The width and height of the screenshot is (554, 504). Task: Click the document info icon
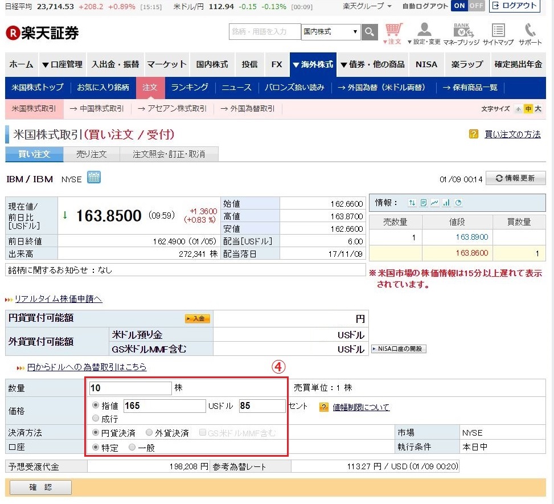[423, 203]
